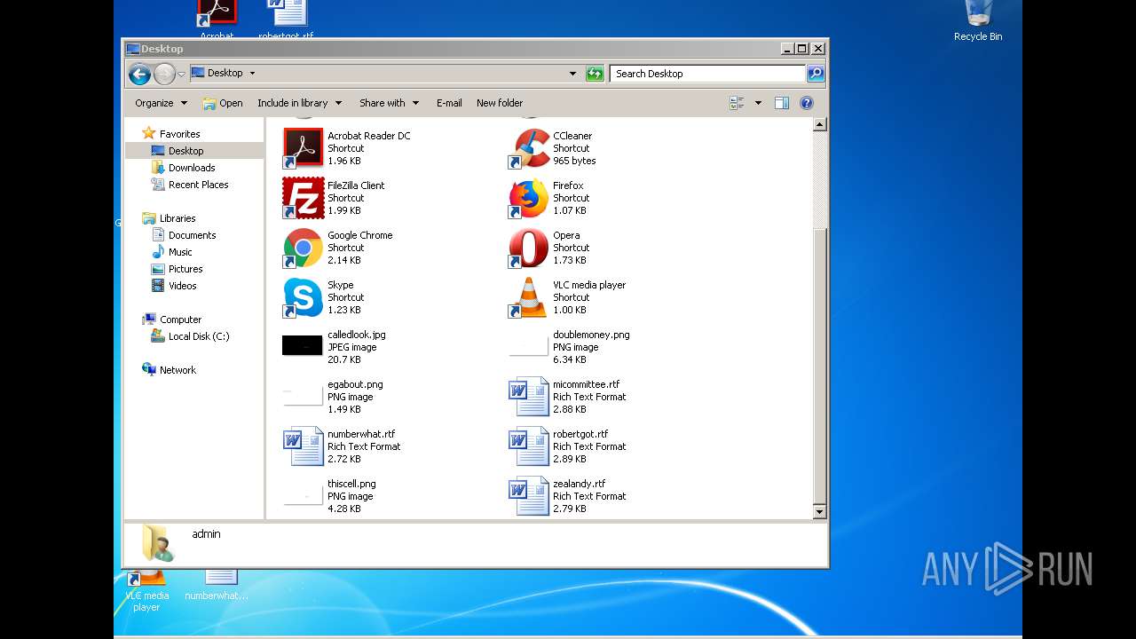Select the zealandy.rtf document icon

(x=528, y=496)
